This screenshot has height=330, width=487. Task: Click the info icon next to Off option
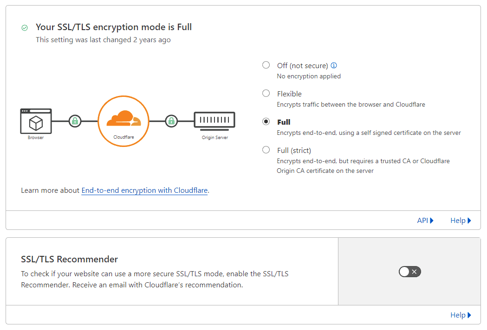[333, 65]
